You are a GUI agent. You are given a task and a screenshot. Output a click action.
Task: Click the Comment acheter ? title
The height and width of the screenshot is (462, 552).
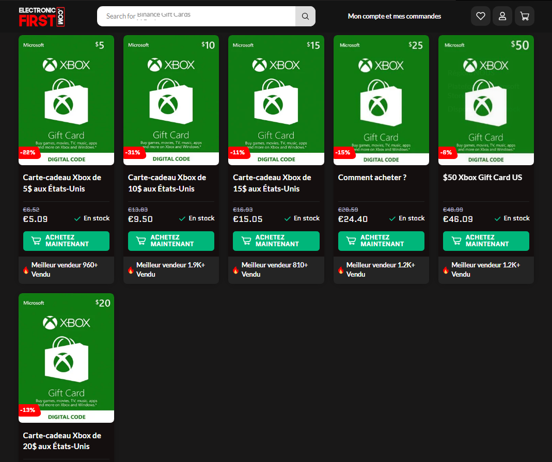tap(372, 178)
